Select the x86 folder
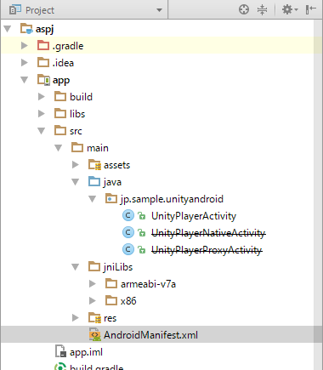The width and height of the screenshot is (323, 370). (x=128, y=301)
